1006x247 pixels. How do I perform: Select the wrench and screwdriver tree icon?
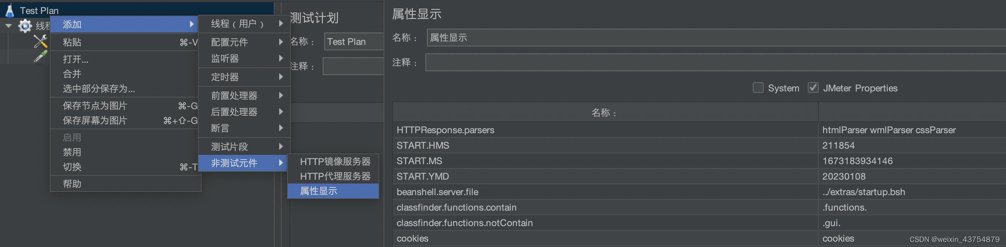[x=41, y=42]
